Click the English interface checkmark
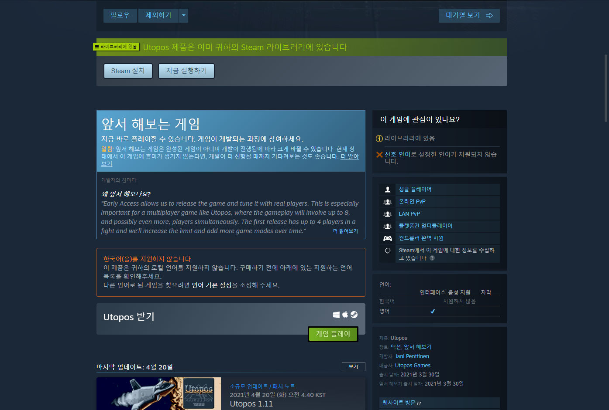The width and height of the screenshot is (609, 410). click(433, 311)
